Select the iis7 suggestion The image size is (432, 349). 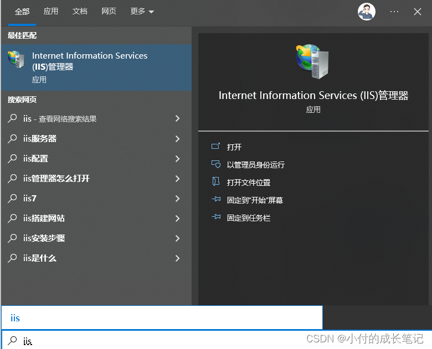(x=96, y=198)
